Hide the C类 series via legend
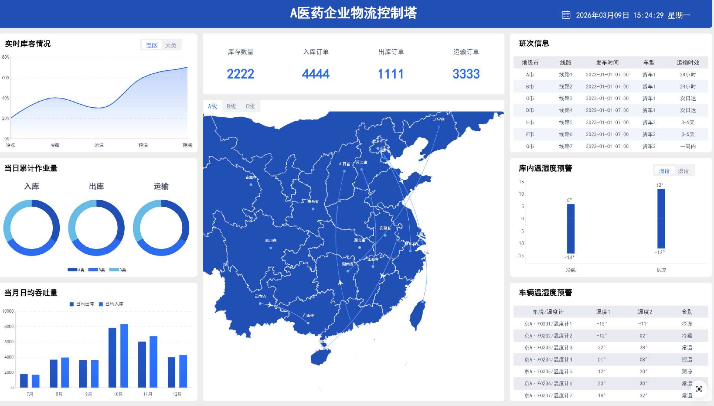 click(114, 270)
